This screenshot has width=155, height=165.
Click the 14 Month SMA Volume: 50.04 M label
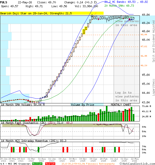pyautogui.click(x=23, y=105)
